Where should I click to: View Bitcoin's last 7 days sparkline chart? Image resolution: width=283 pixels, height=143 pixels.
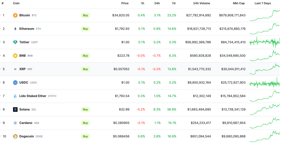pyautogui.click(x=264, y=16)
